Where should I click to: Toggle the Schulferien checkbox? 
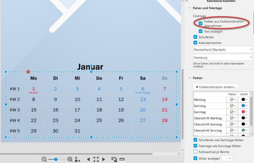(195, 37)
